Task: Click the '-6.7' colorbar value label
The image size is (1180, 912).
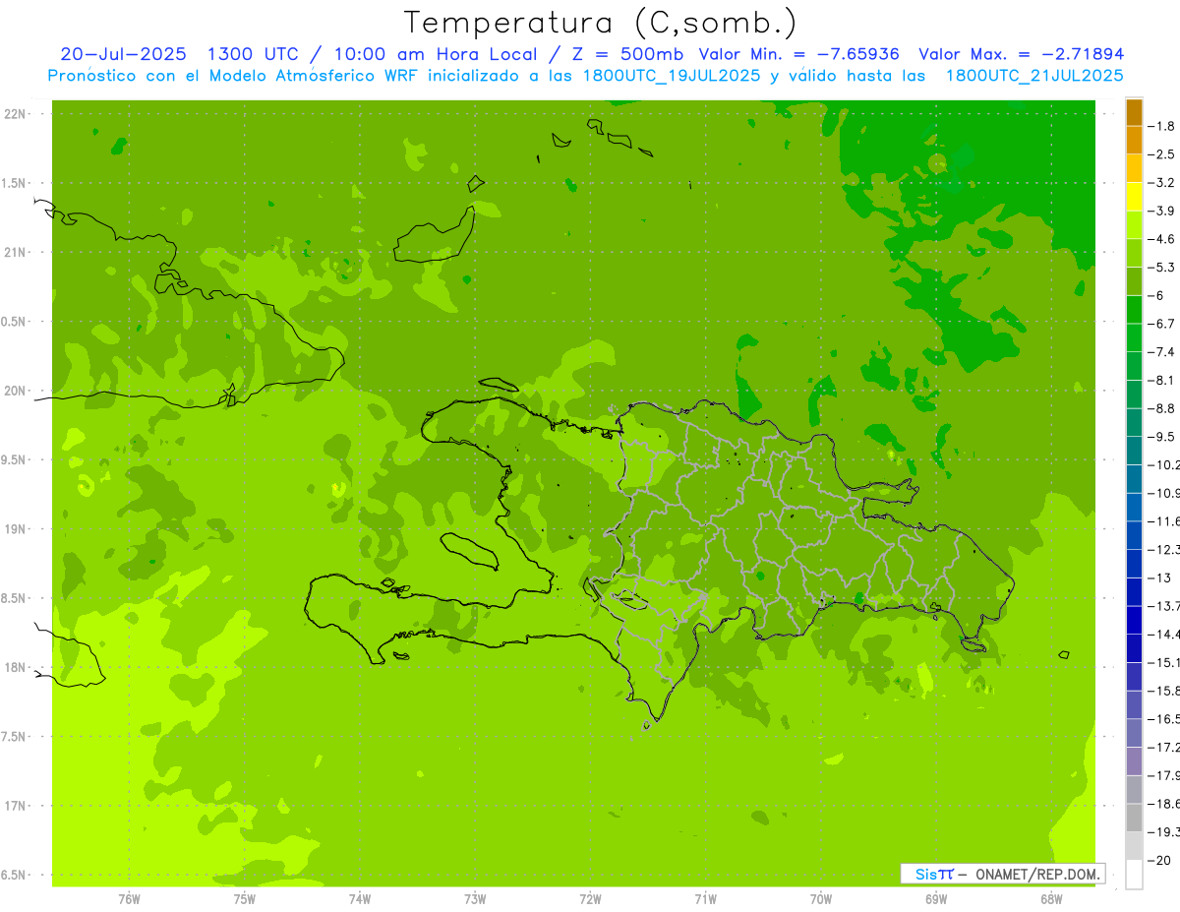Action: pos(1162,324)
